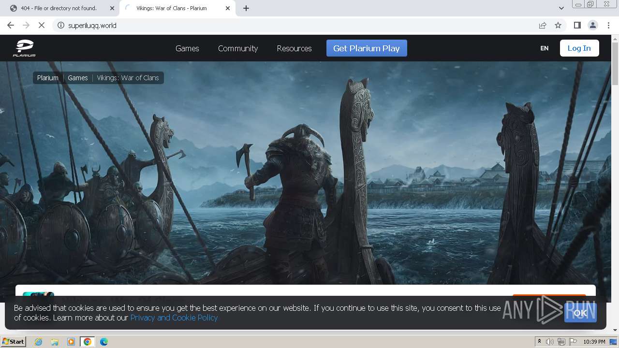The image size is (619, 348).
Task: View site information icon
Action: tap(61, 25)
